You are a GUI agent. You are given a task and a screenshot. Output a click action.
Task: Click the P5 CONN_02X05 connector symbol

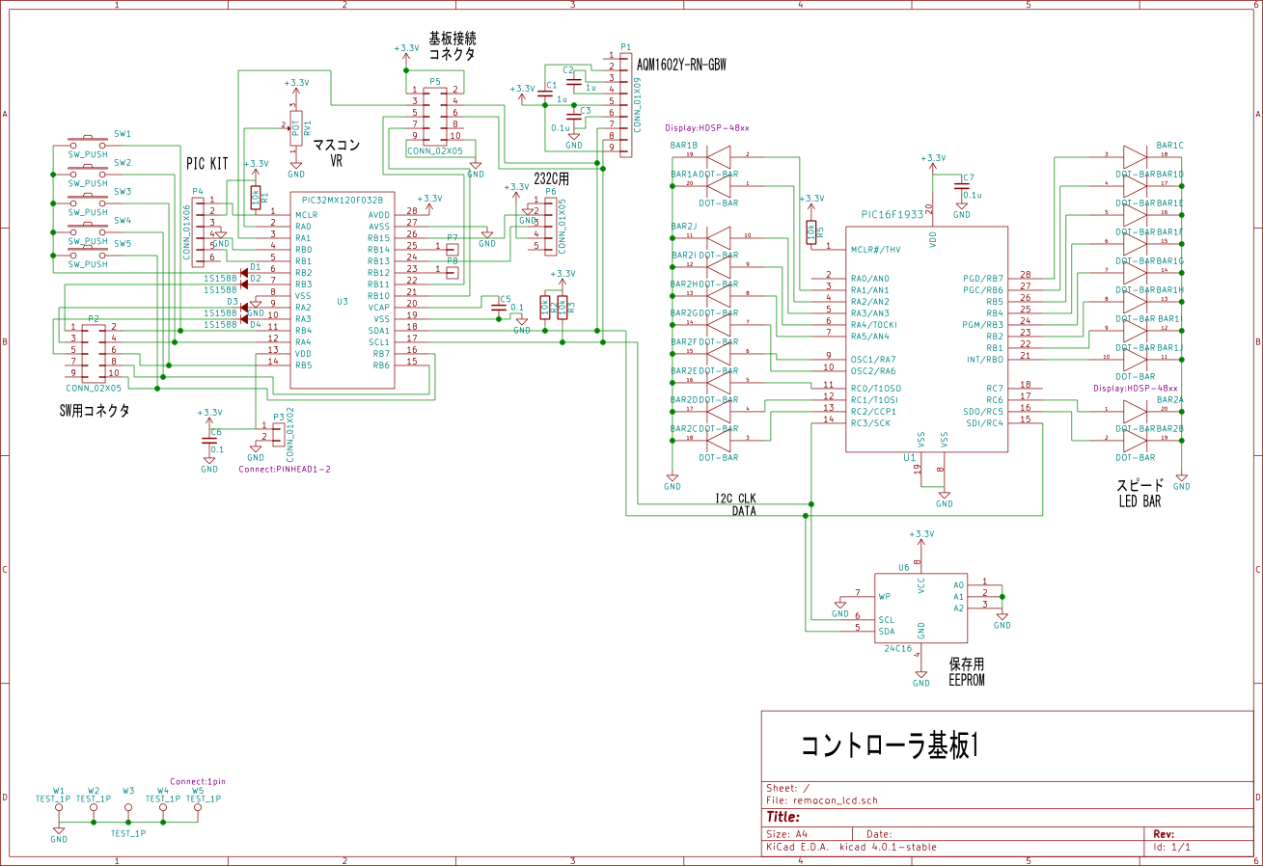click(x=435, y=113)
